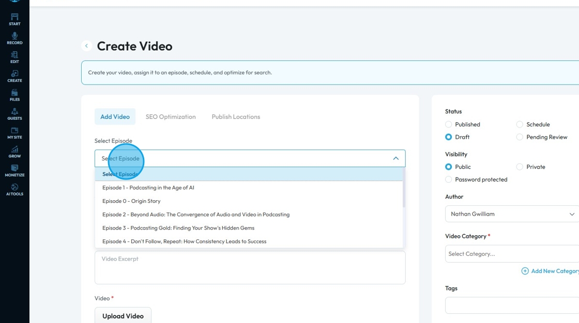
Task: Open the Files sidebar icon
Action: click(14, 94)
